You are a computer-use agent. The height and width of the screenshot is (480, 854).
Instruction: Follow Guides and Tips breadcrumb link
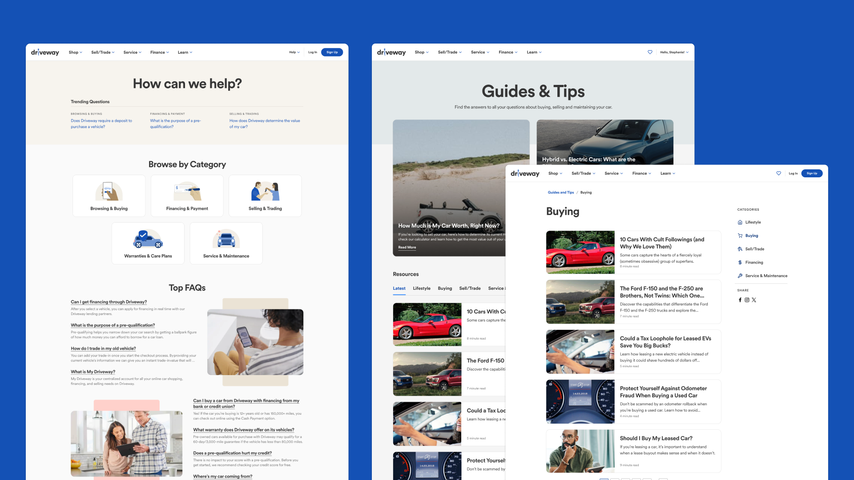(x=560, y=192)
